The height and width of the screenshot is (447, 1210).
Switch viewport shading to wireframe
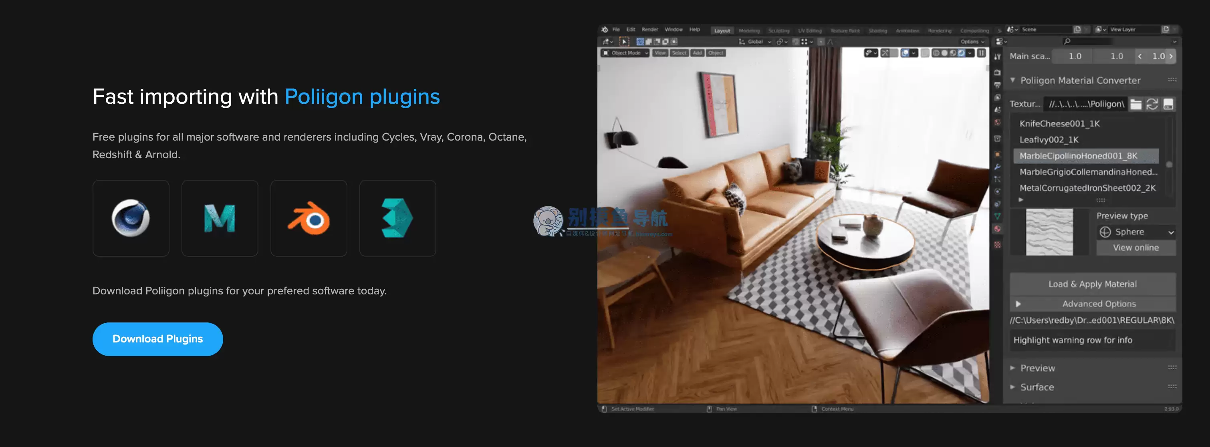pyautogui.click(x=936, y=53)
